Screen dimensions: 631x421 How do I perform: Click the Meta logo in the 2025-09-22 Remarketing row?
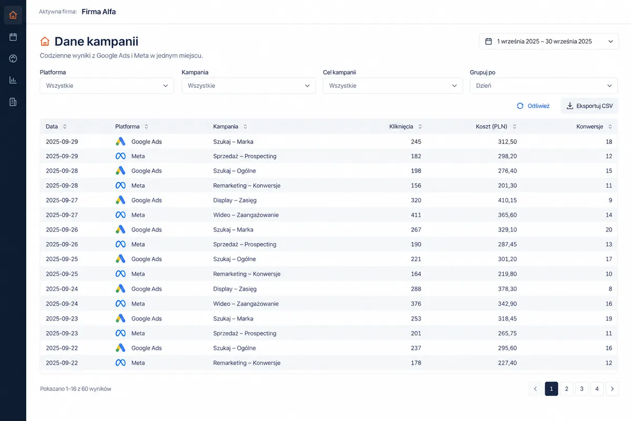[x=120, y=363]
